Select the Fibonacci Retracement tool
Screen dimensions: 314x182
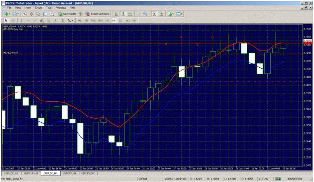(x=48, y=21)
